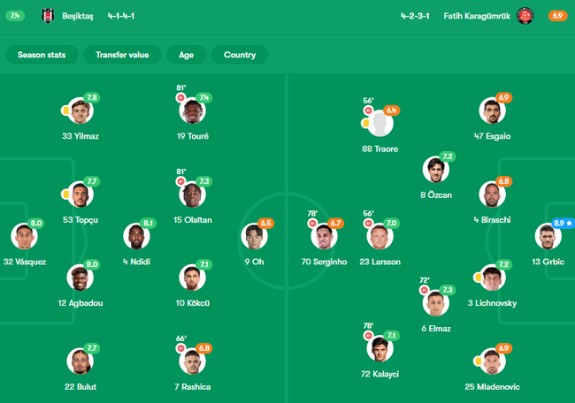This screenshot has width=575, height=403.
Task: Click Rashica's substituted-off arrow icon
Action: tap(180, 348)
